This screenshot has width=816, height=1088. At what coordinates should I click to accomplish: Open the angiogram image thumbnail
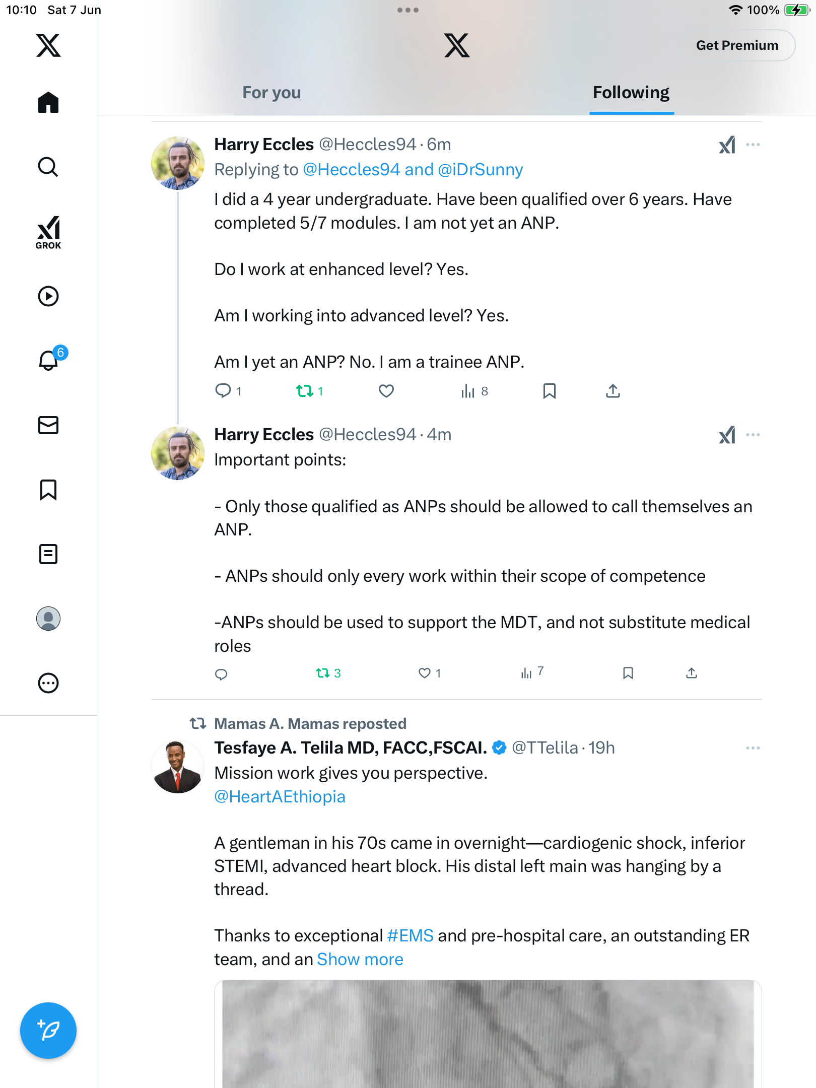tap(488, 1034)
